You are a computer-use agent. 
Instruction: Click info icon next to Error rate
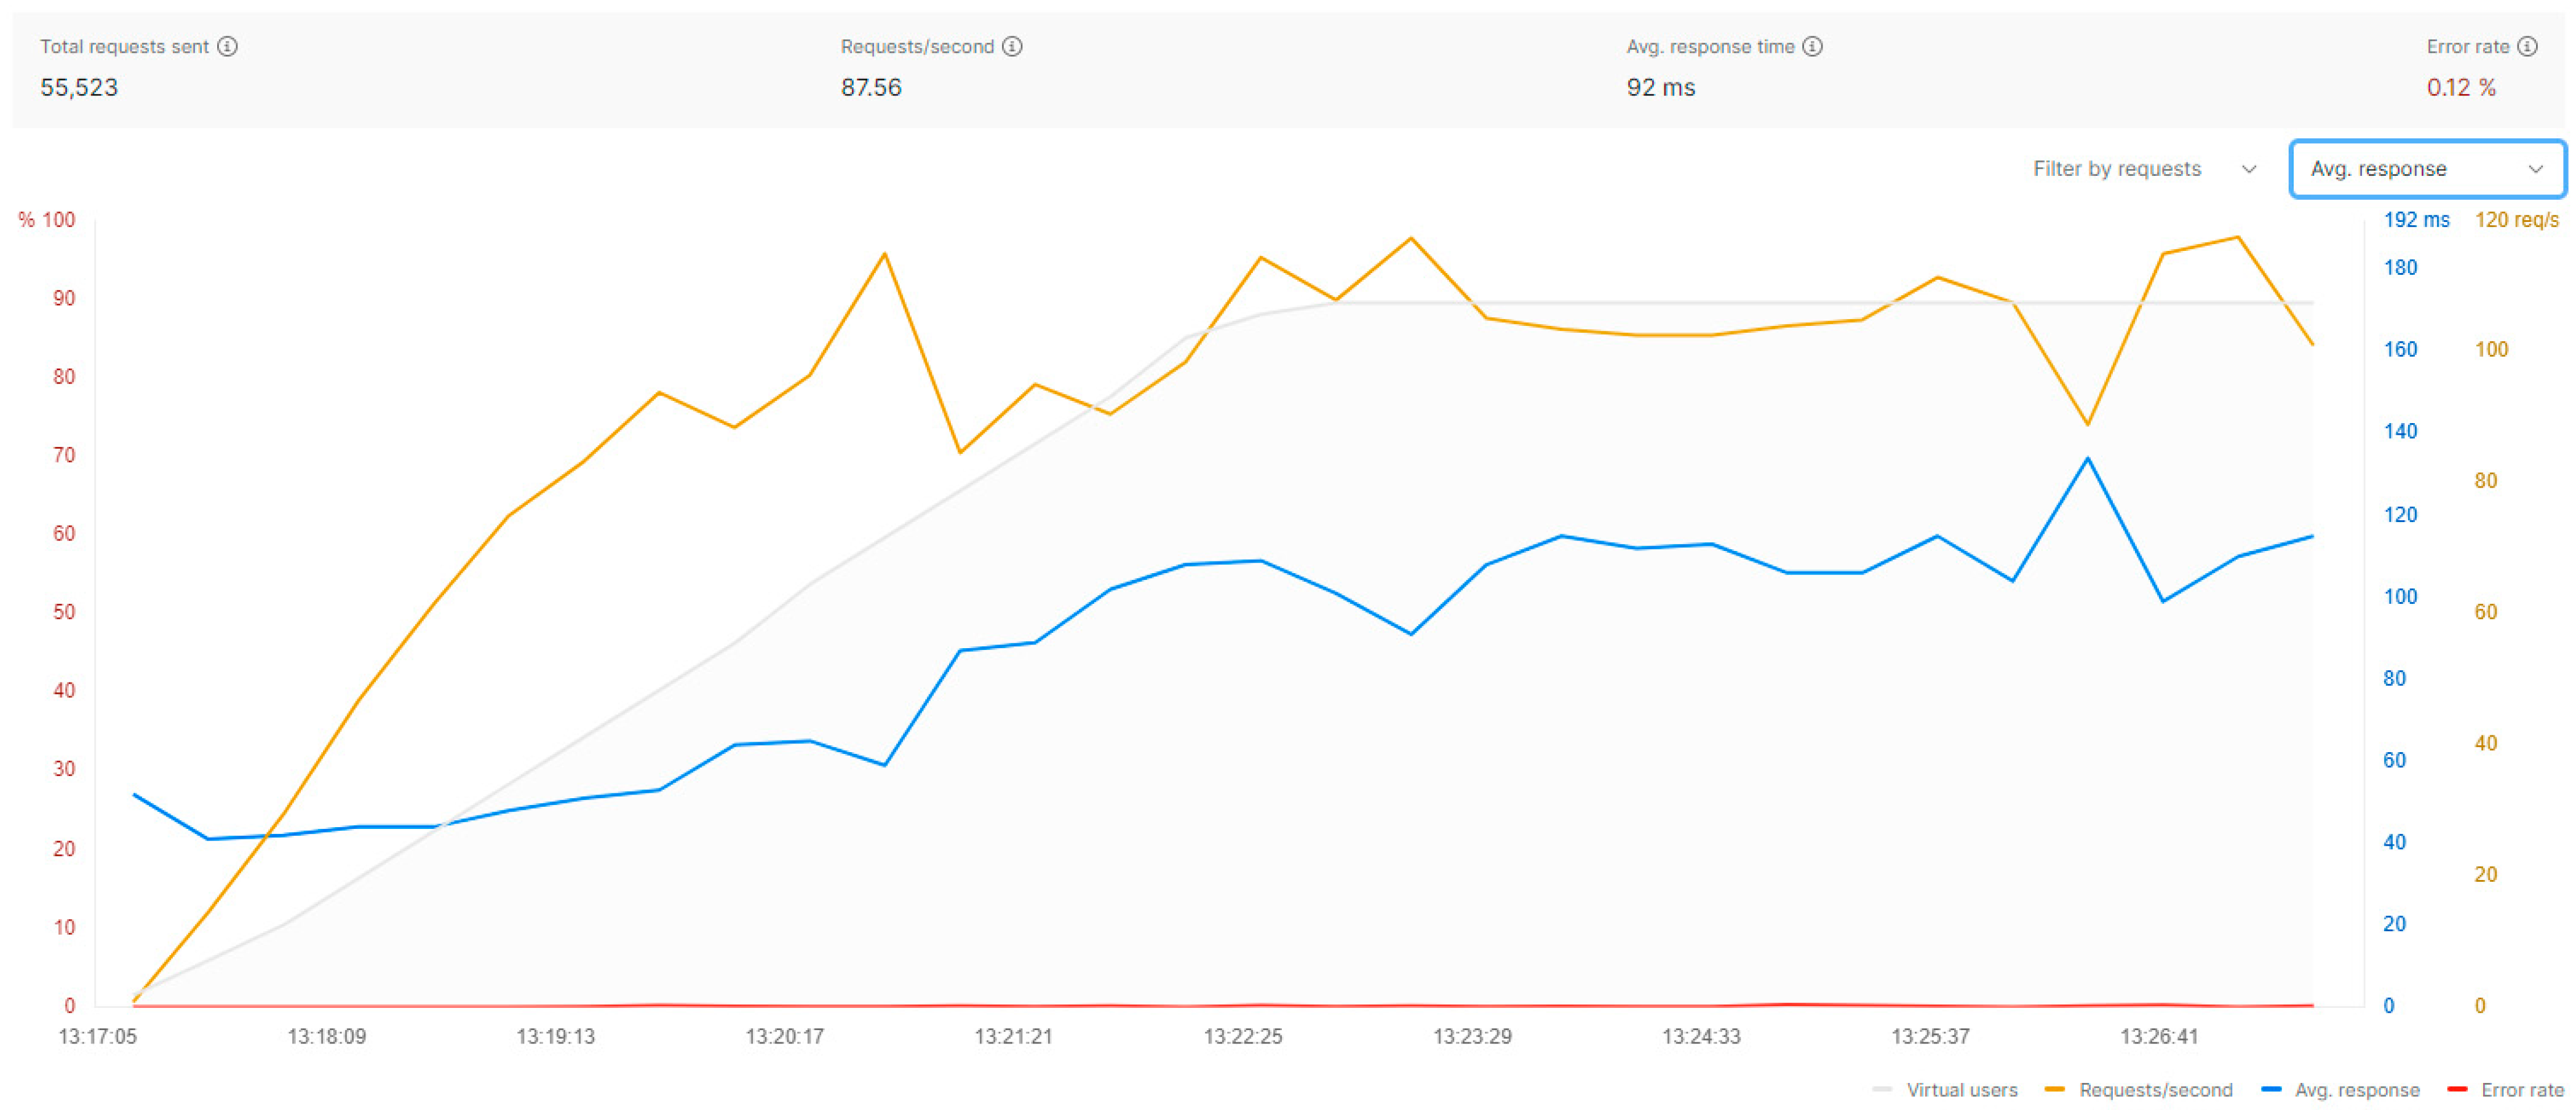(2527, 46)
